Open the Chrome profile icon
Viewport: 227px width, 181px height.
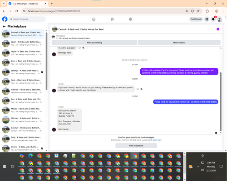point(217,11)
